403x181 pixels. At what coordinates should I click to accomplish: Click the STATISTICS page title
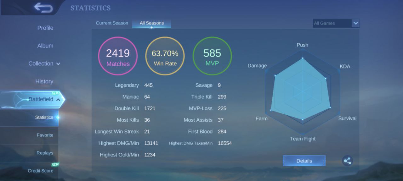(x=91, y=8)
